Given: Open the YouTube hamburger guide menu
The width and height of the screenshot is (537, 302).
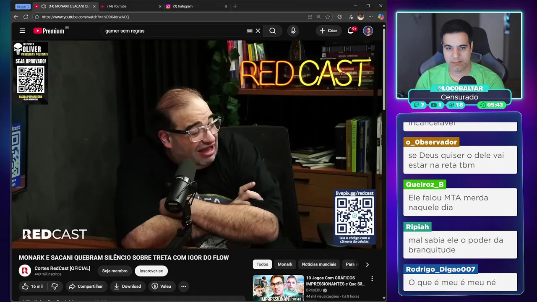Looking at the screenshot, I should (x=22, y=31).
